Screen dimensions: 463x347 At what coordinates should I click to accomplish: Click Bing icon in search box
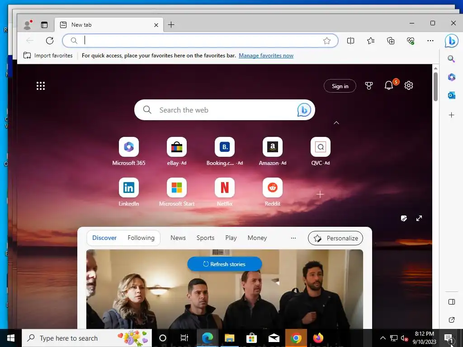coord(304,110)
